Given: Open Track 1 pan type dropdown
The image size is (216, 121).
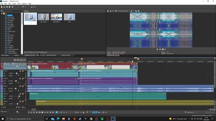Looking at the screenshot, I should 18,90.
